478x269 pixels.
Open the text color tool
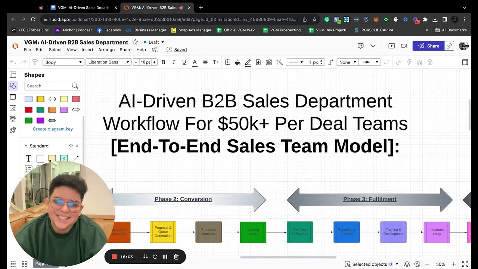pos(195,62)
